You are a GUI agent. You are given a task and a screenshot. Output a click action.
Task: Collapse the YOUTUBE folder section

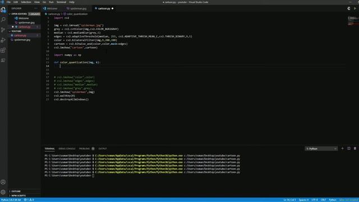16,31
